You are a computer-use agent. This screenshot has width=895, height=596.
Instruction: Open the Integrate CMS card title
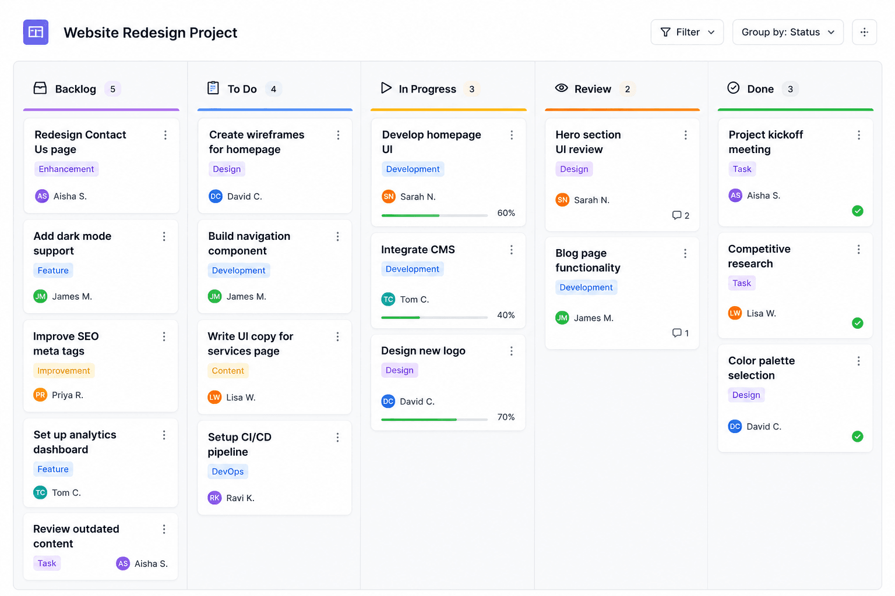coord(418,250)
